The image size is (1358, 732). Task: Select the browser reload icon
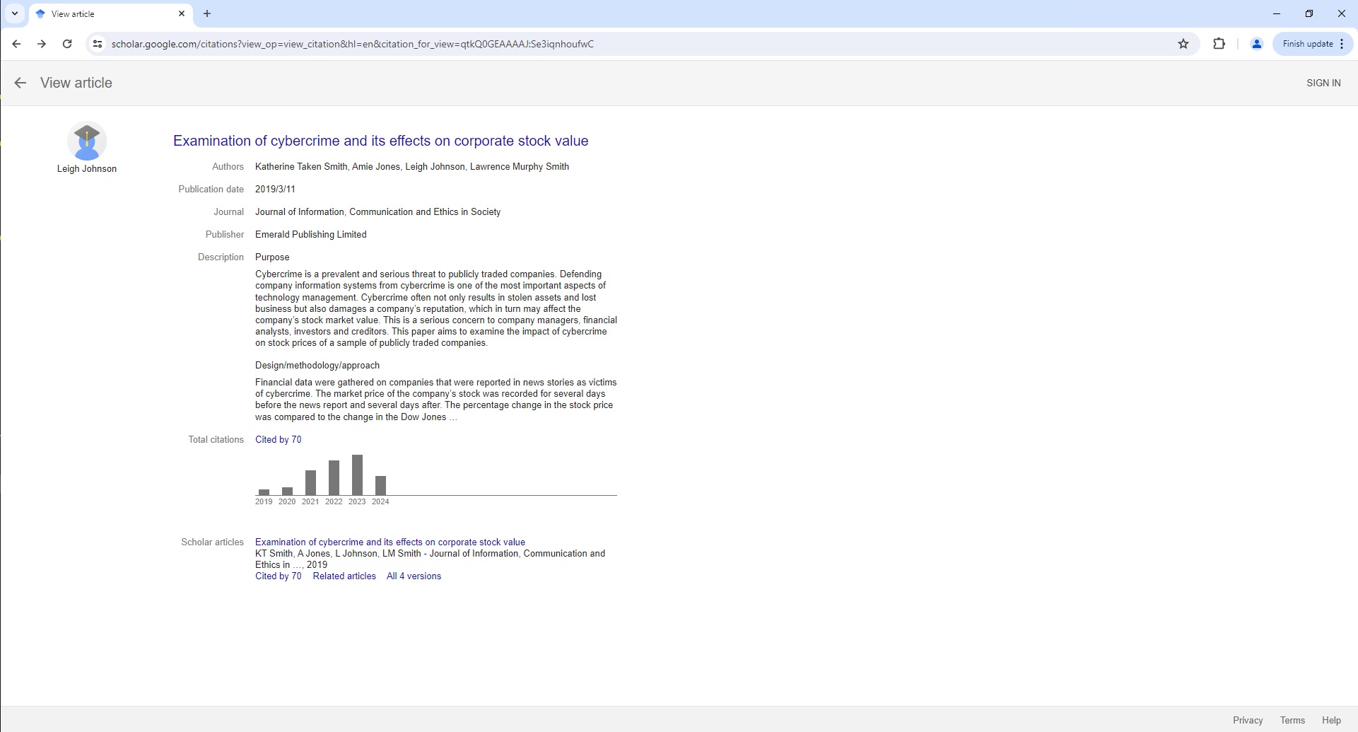67,44
